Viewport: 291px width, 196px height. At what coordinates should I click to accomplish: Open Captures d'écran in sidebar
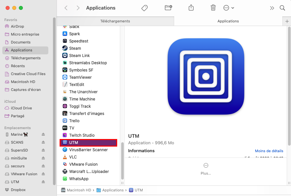tap(25, 90)
